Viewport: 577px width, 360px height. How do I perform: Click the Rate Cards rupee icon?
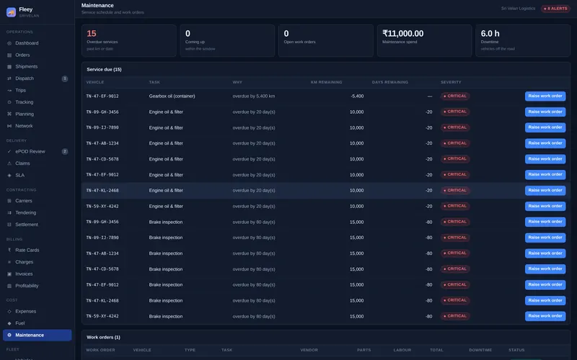pyautogui.click(x=9, y=250)
